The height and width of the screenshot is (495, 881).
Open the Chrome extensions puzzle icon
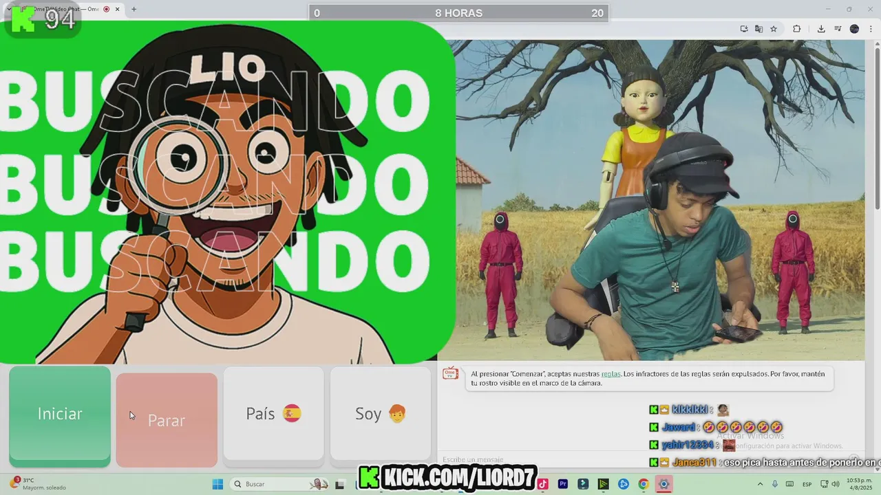(x=797, y=29)
